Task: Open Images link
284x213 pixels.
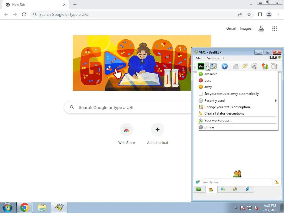Action: (246, 29)
